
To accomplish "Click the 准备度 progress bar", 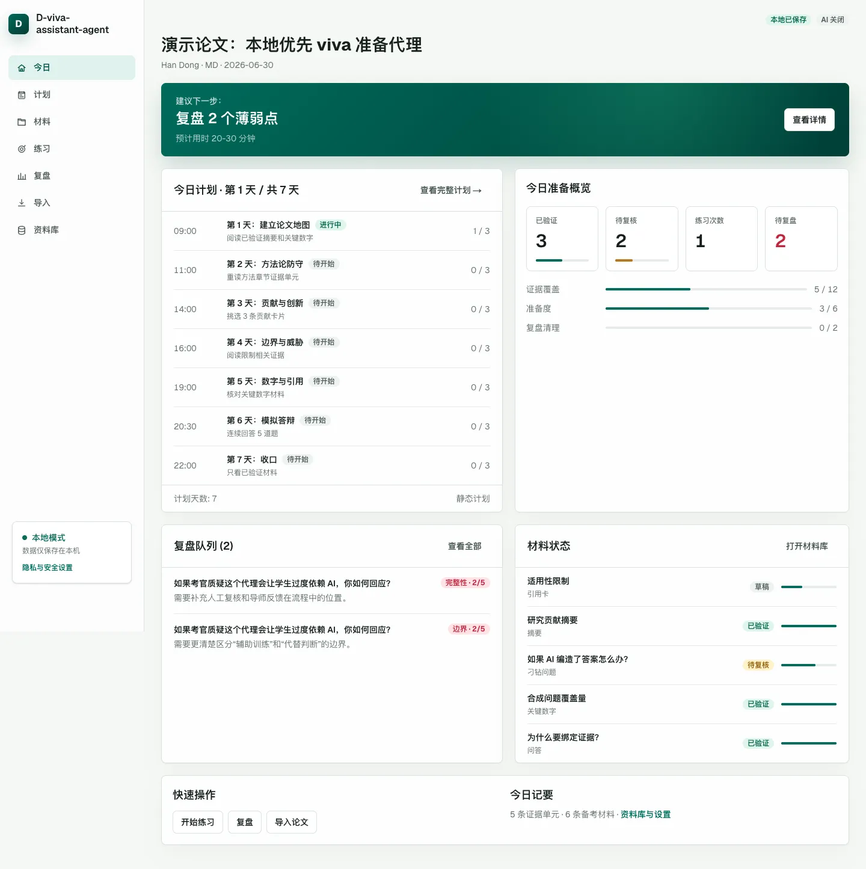I will tap(708, 309).
